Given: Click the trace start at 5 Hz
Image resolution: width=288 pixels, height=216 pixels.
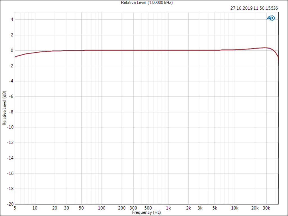Looking at the screenshot, I should coord(15,57).
